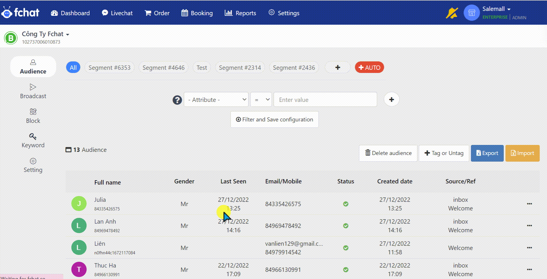Click email vanlien129@gmail.c...
This screenshot has height=279, width=547.
click(x=294, y=243)
